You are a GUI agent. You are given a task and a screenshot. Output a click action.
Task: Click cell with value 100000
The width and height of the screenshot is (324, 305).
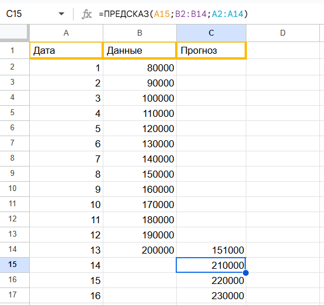tap(140, 98)
